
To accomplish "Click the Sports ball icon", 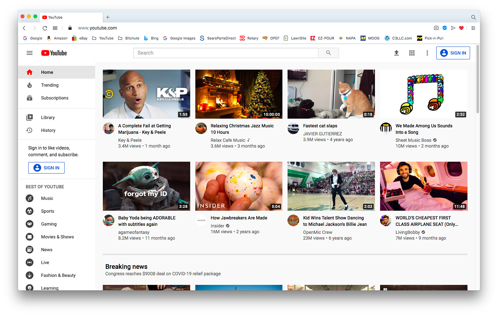I will (x=30, y=211).
